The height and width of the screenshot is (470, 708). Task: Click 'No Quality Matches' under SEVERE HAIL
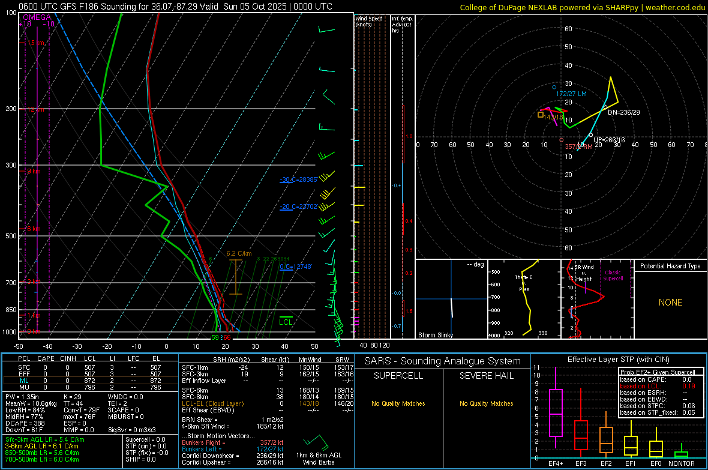(486, 403)
